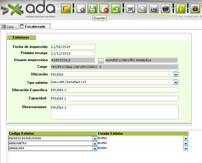Click the Extintores section header button

(x=21, y=37)
